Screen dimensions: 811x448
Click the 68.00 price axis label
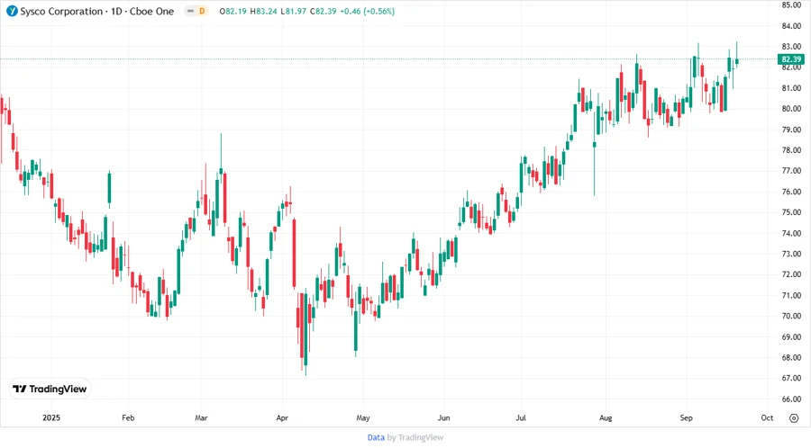pyautogui.click(x=791, y=358)
